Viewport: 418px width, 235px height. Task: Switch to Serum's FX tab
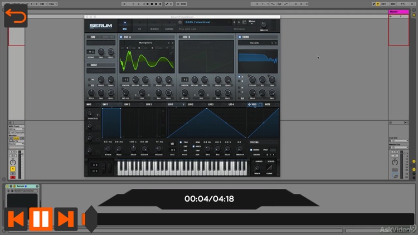pyautogui.click(x=139, y=26)
